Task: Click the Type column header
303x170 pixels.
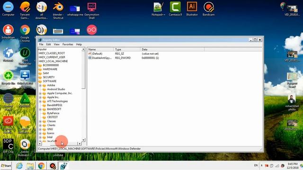Action: tap(127, 50)
